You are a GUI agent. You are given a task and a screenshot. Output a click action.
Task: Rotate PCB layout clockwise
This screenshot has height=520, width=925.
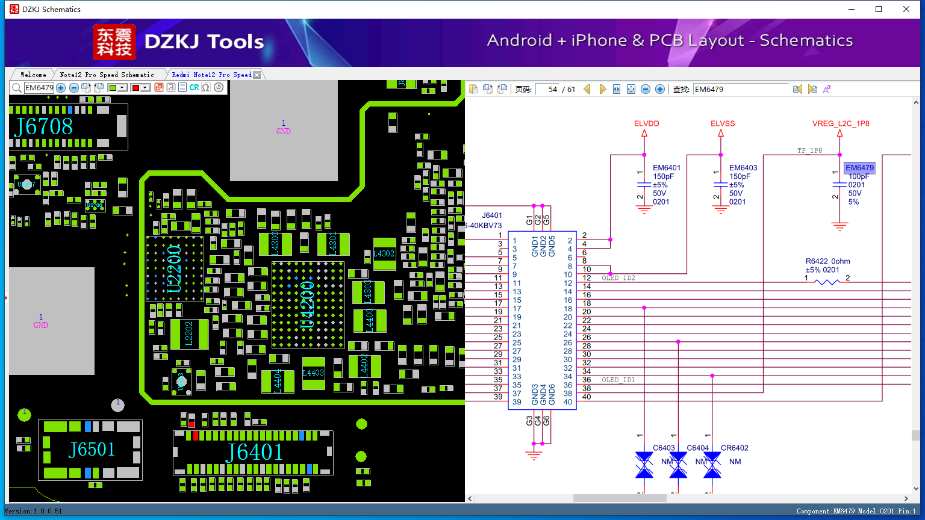coord(86,88)
